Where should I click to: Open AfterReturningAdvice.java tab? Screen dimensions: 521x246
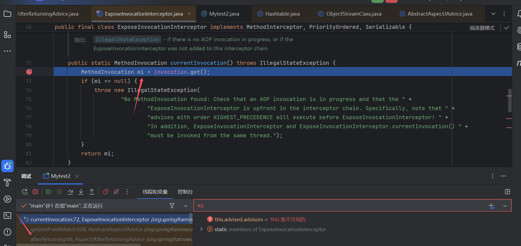coord(48,14)
